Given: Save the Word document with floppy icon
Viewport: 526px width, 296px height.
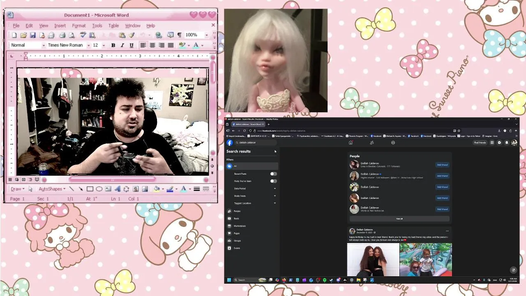Looking at the screenshot, I should tap(33, 35).
